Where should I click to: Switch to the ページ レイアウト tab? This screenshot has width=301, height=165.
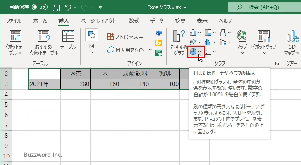[98, 21]
